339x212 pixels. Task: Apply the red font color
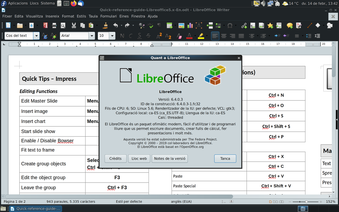[x=189, y=36]
